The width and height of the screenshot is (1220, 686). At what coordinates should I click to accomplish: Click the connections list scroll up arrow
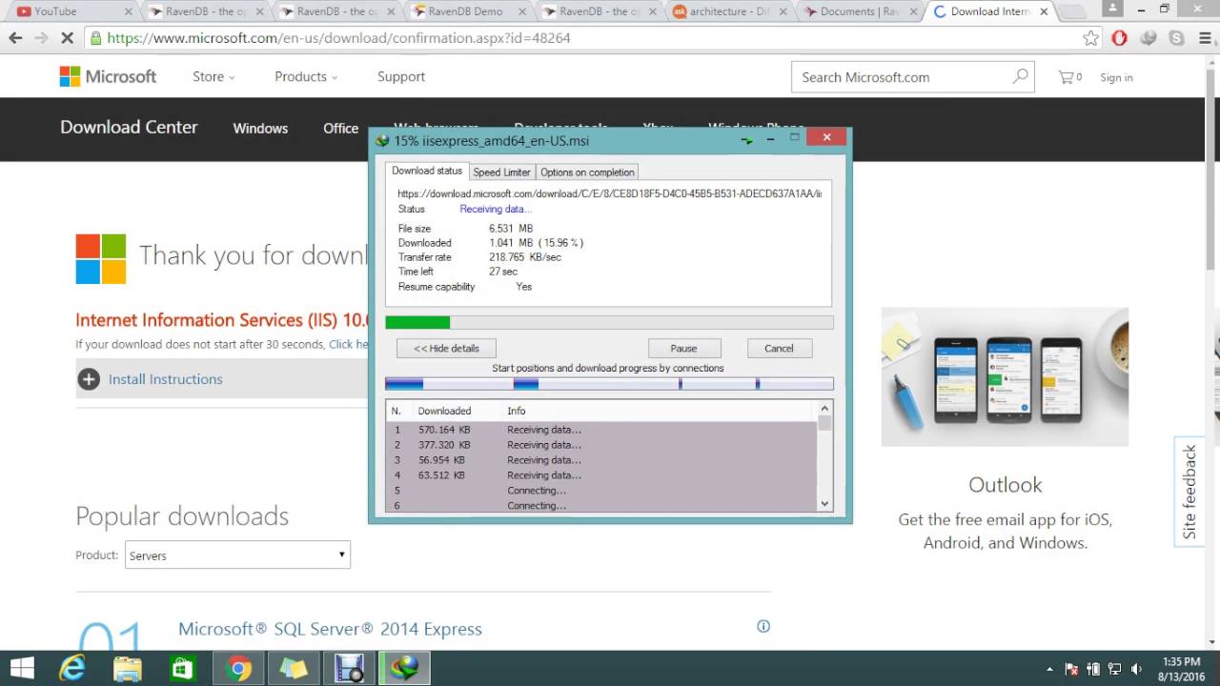point(824,409)
